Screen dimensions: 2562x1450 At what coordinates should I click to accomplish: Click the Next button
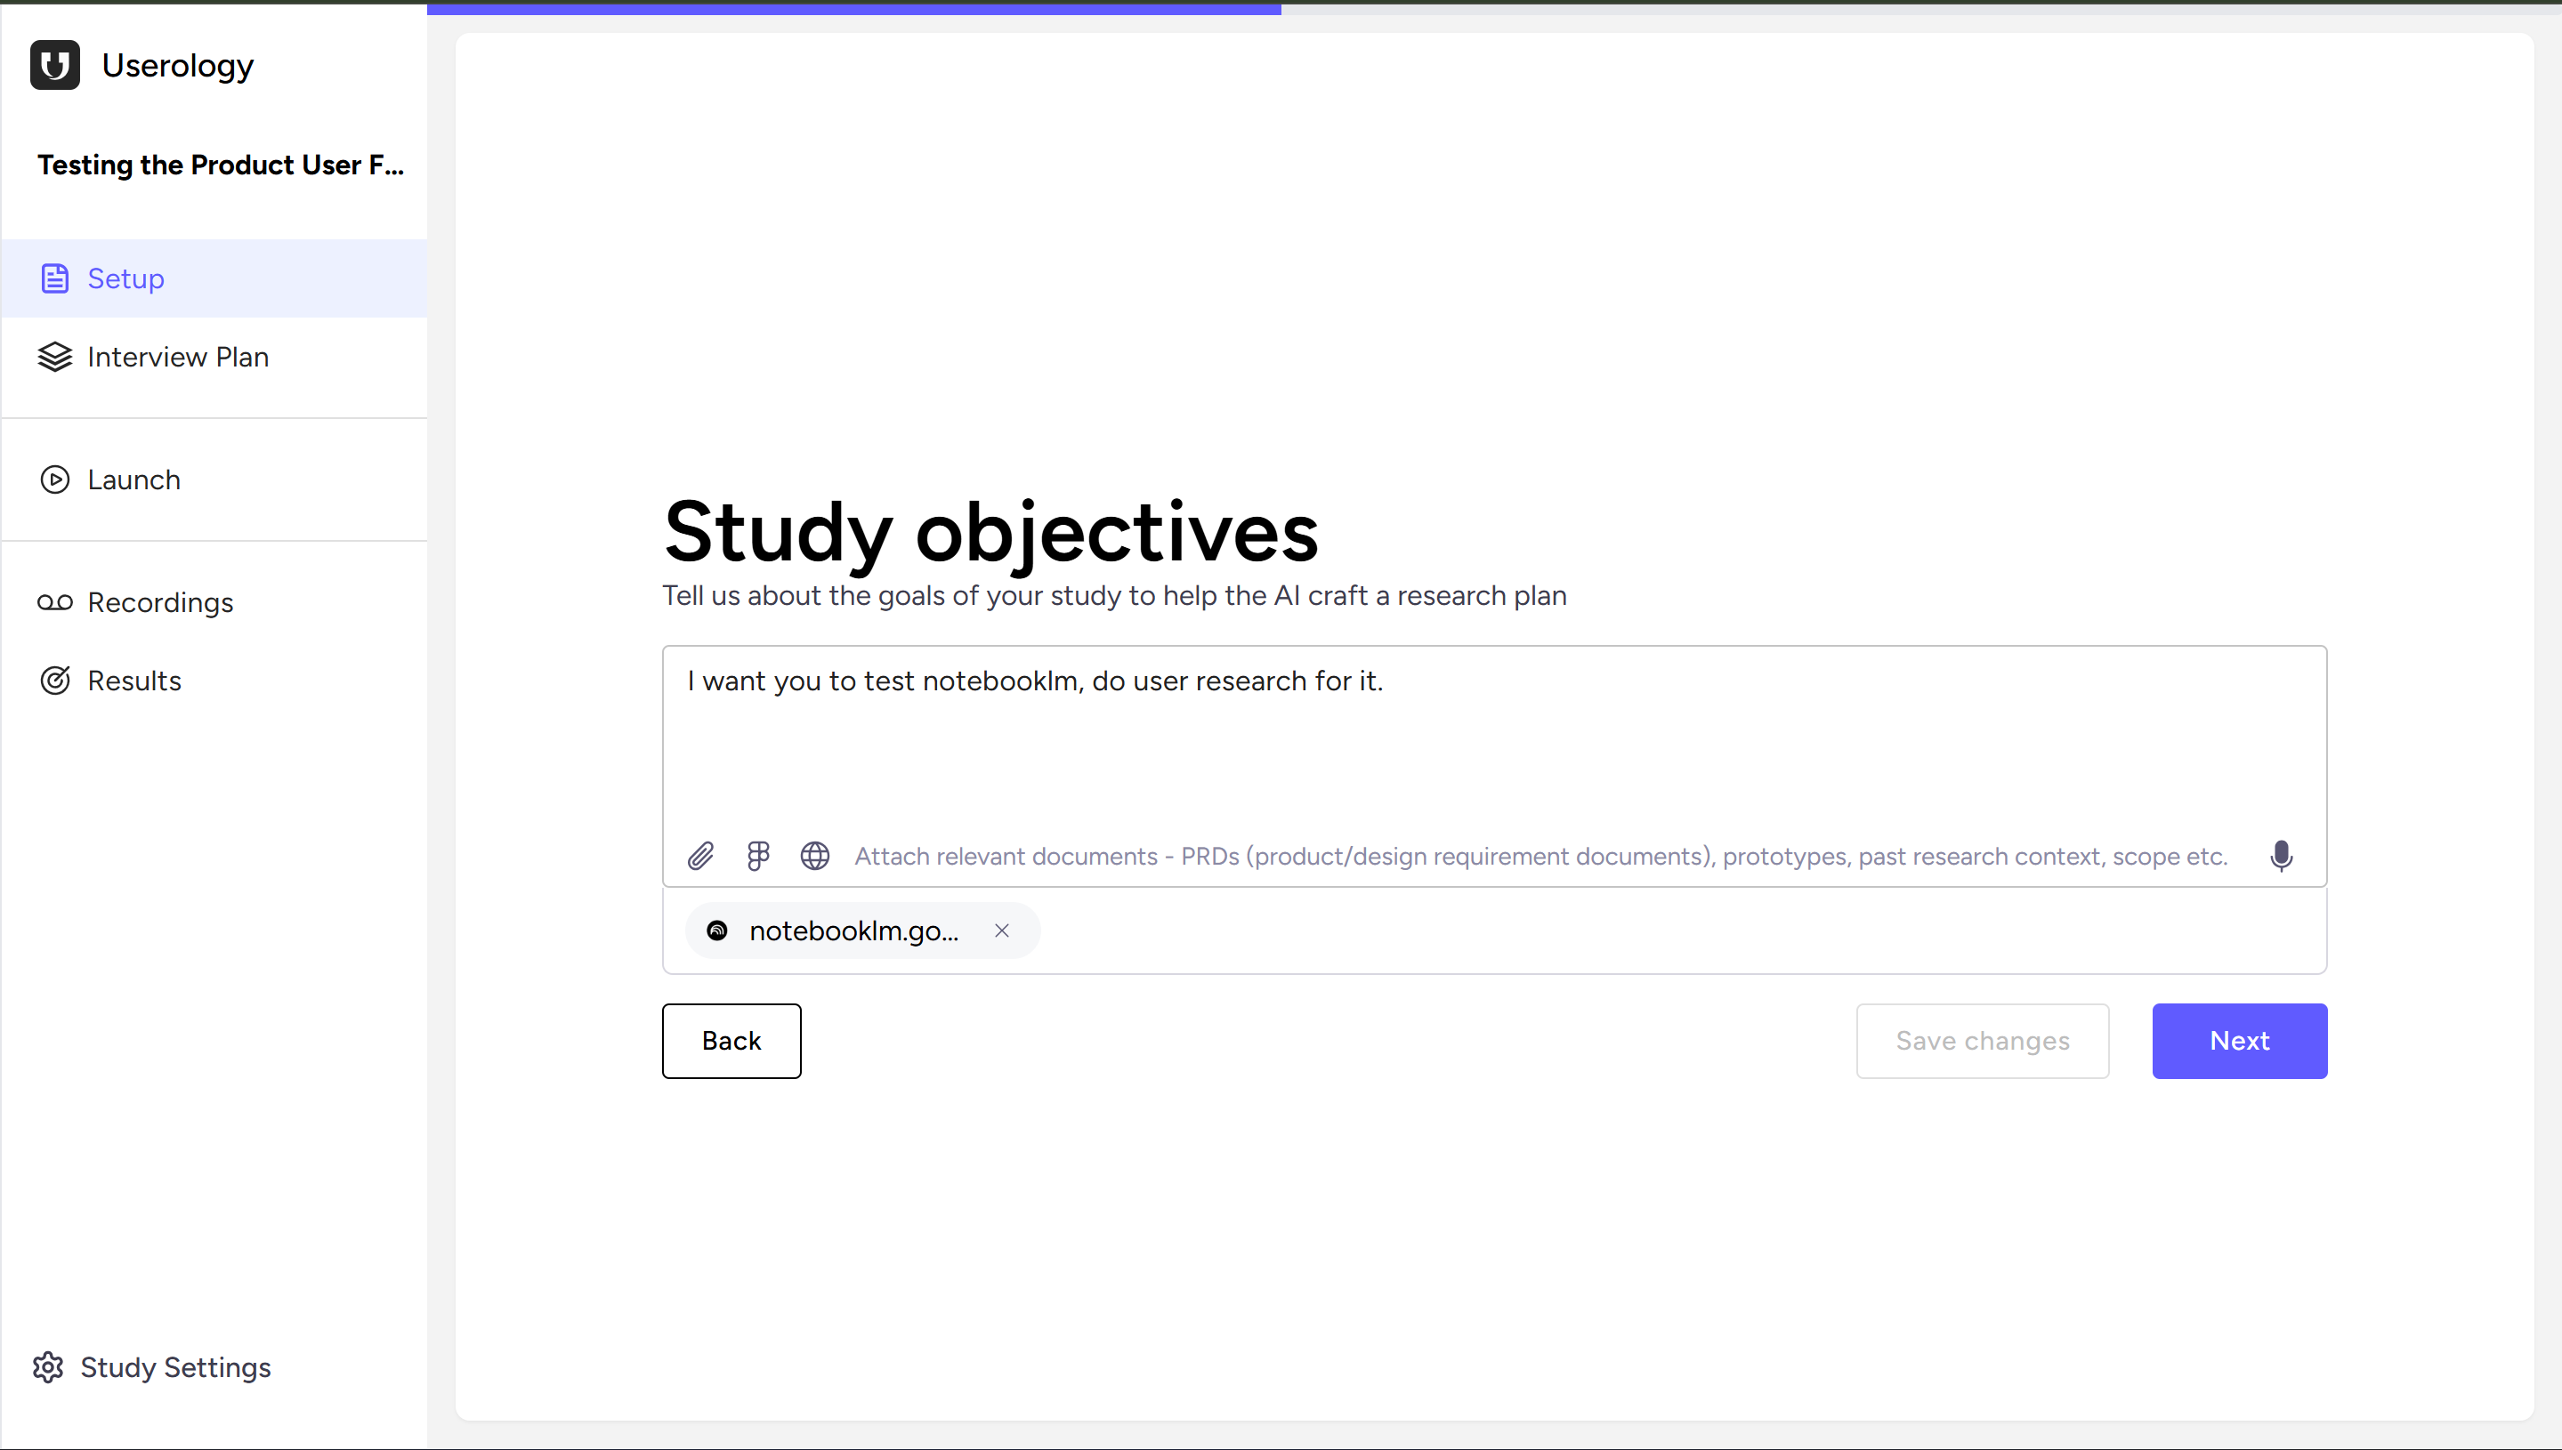coord(2238,1041)
